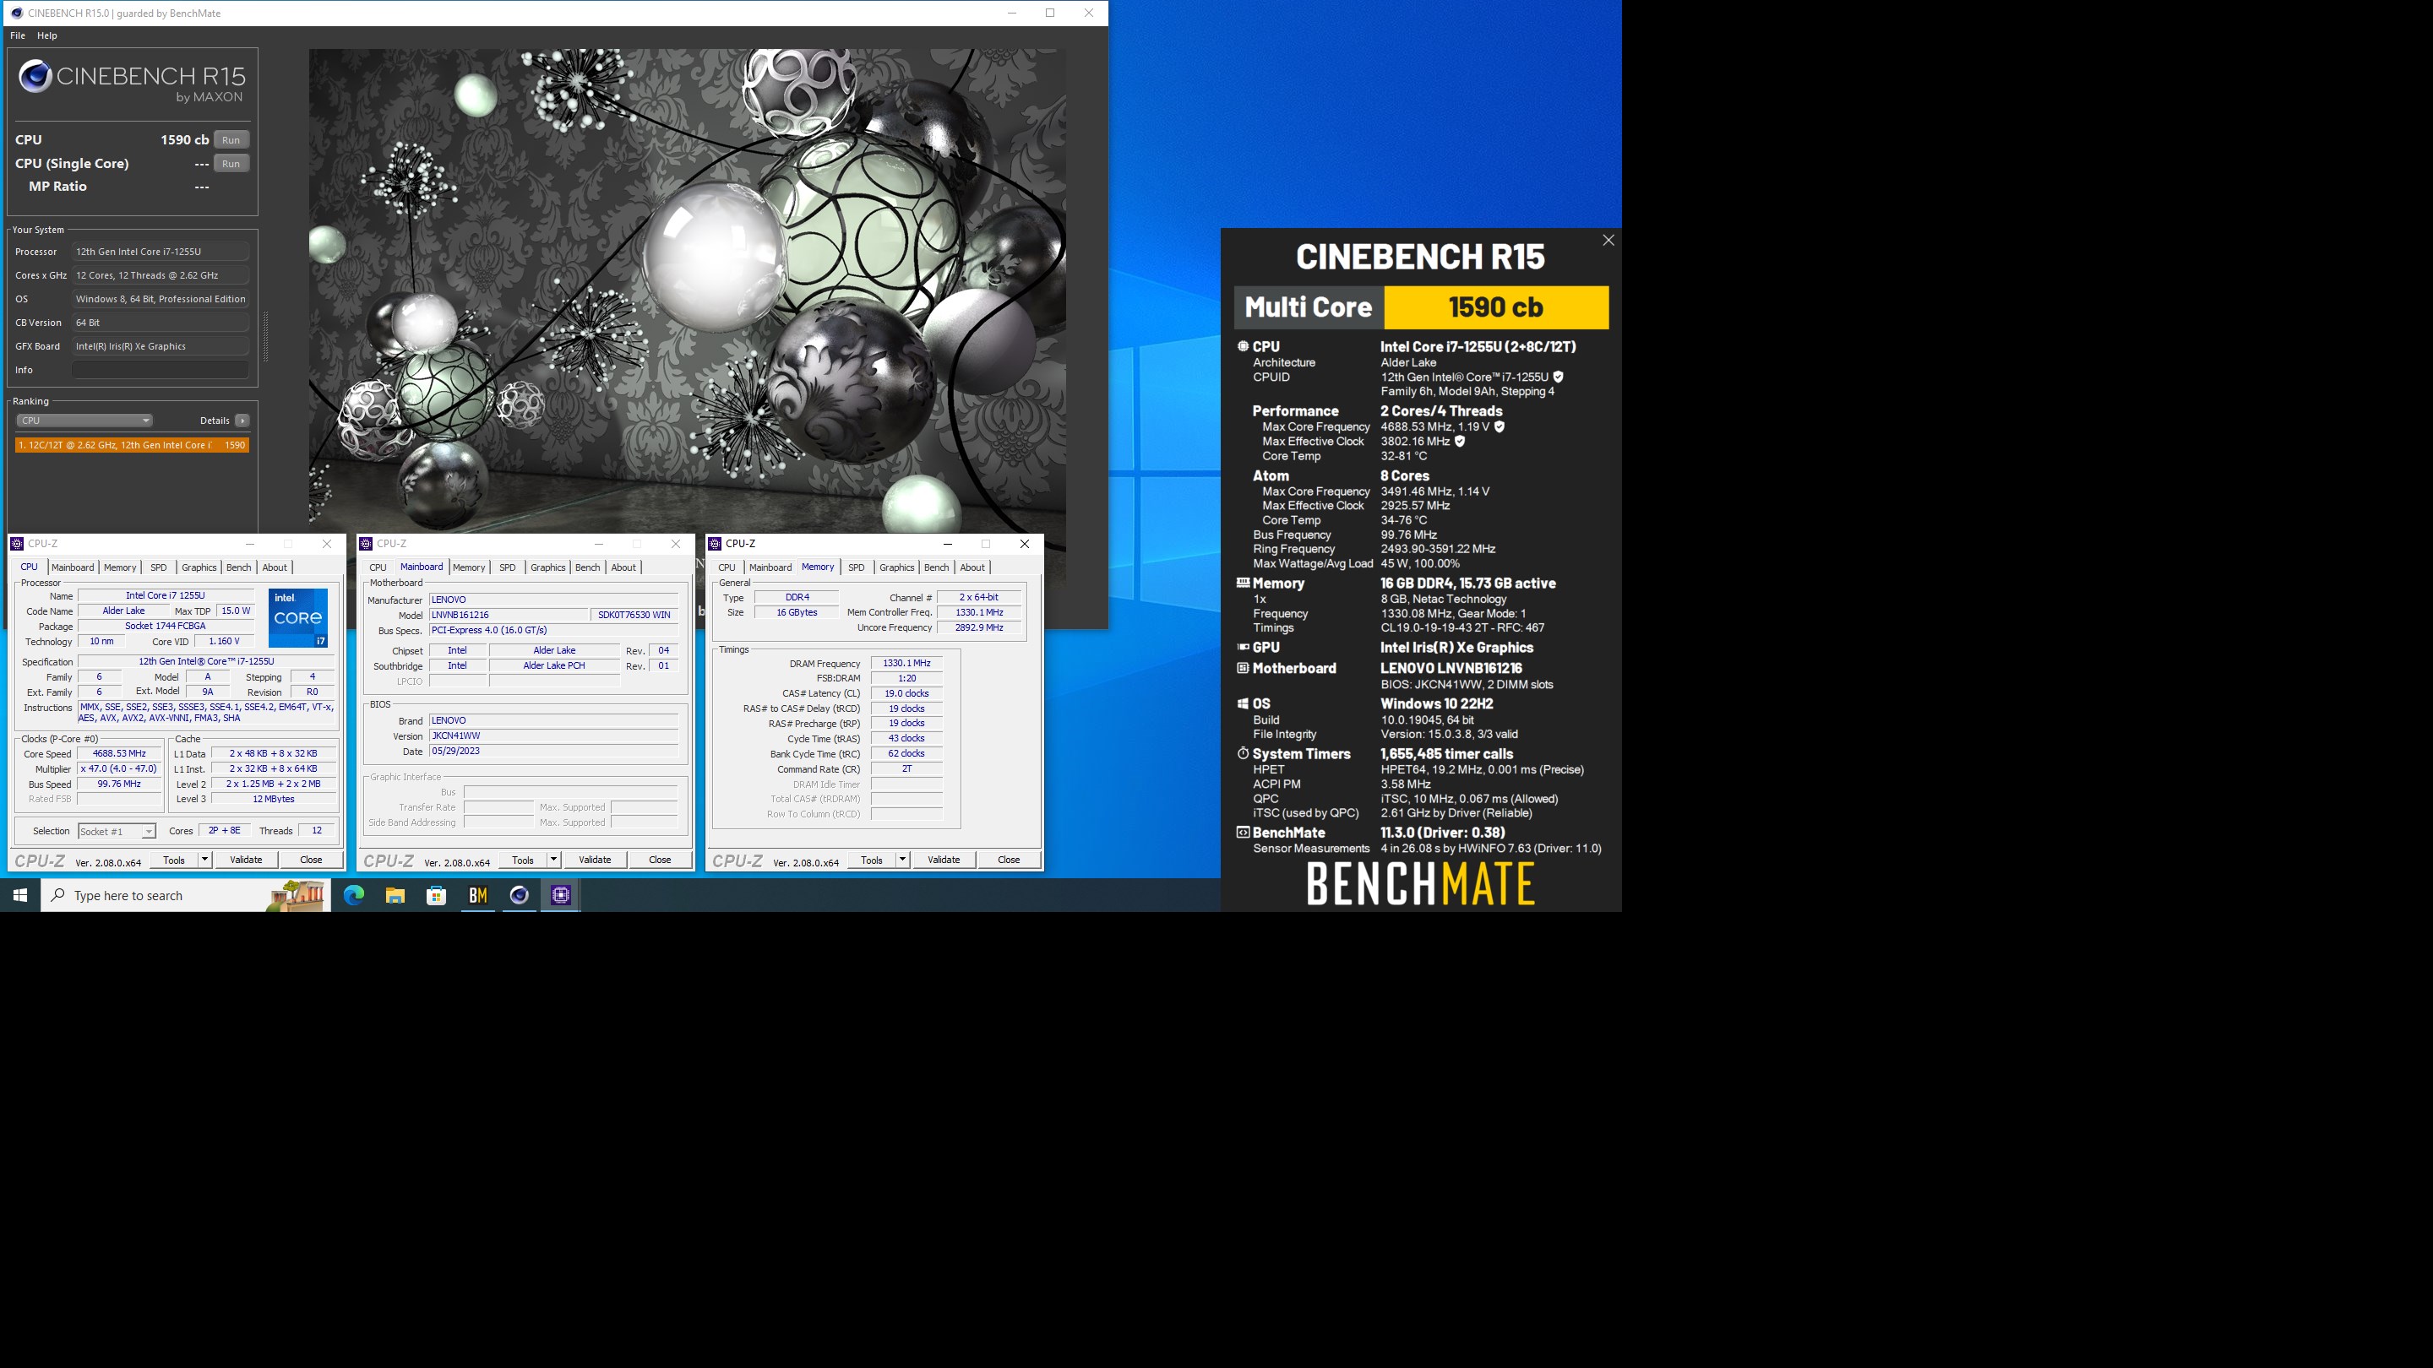Launch Microsoft Edge from the taskbar

tap(354, 895)
